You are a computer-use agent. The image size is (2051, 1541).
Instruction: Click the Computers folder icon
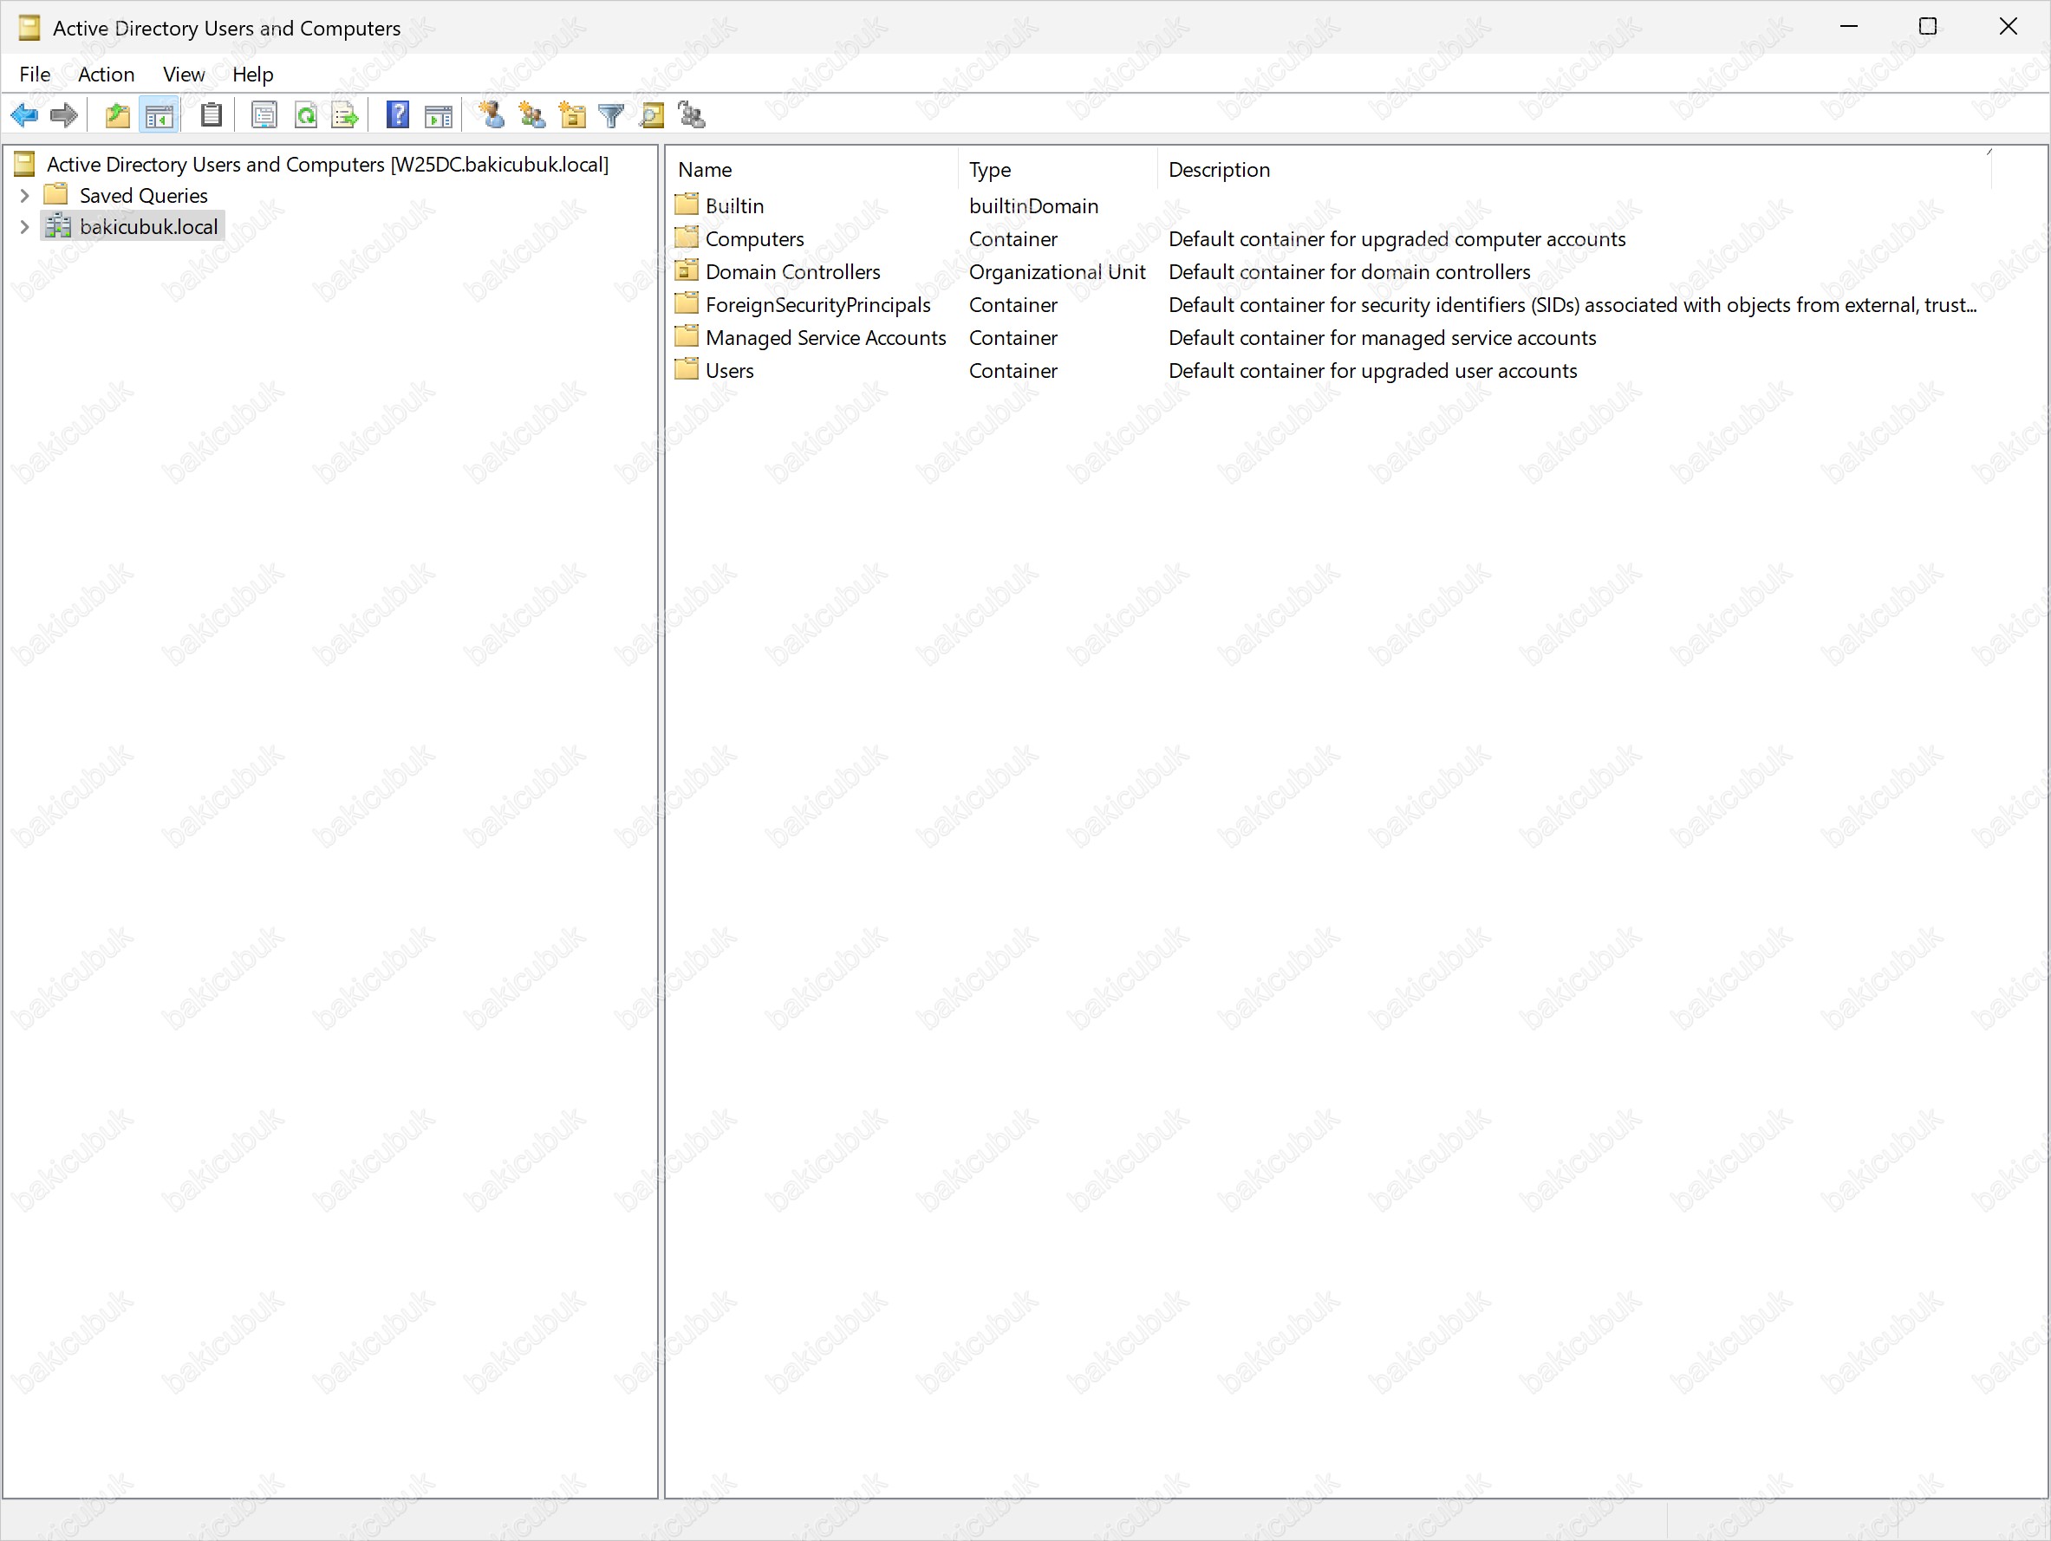click(687, 237)
